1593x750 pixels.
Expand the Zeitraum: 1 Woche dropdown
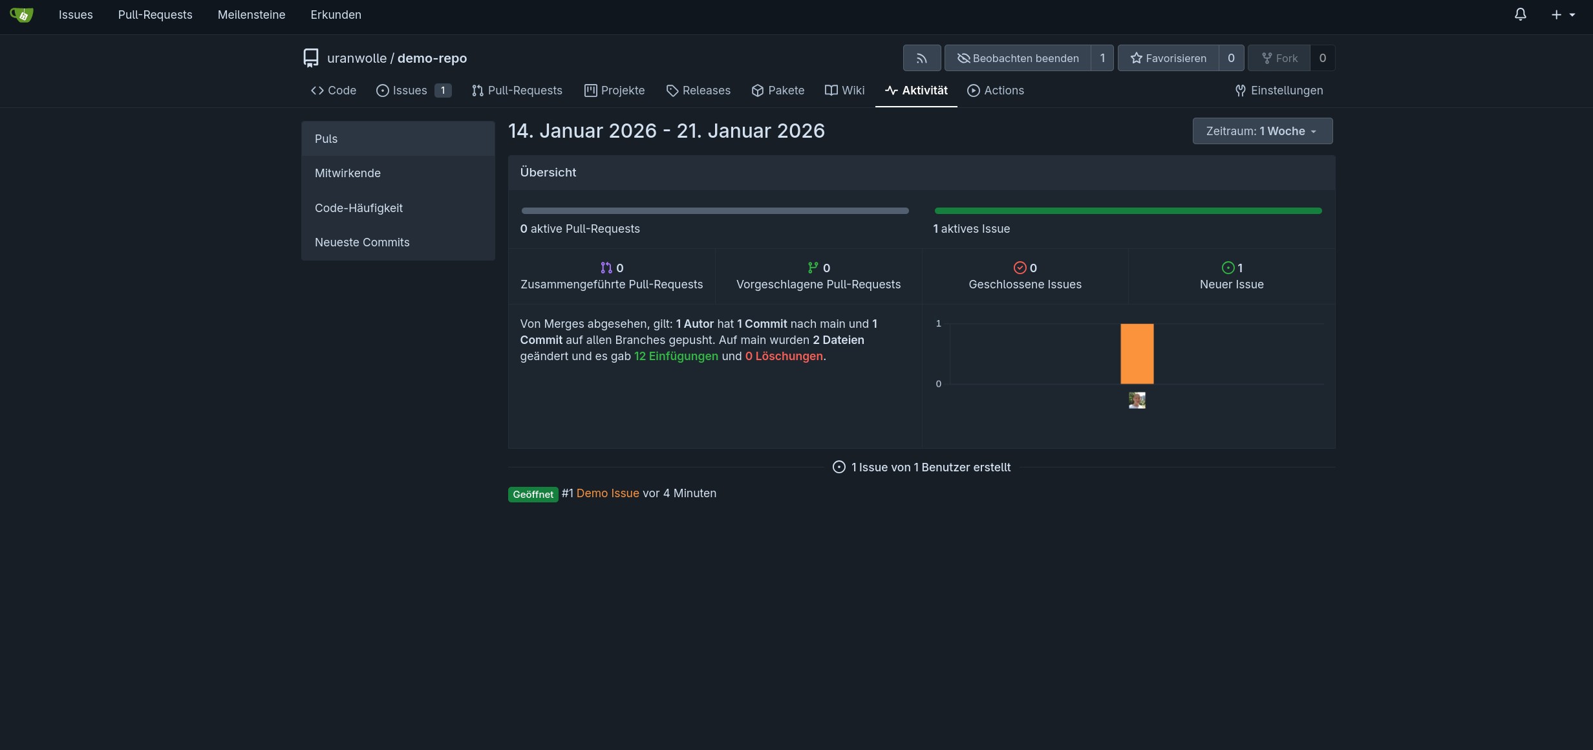(x=1261, y=131)
